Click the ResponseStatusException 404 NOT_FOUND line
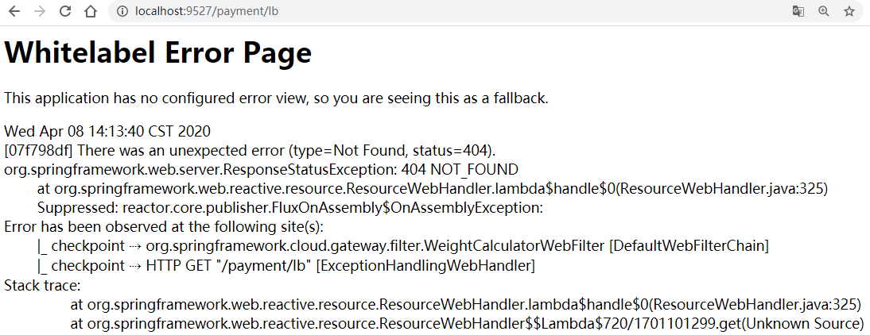This screenshot has width=870, height=335. pos(262,169)
